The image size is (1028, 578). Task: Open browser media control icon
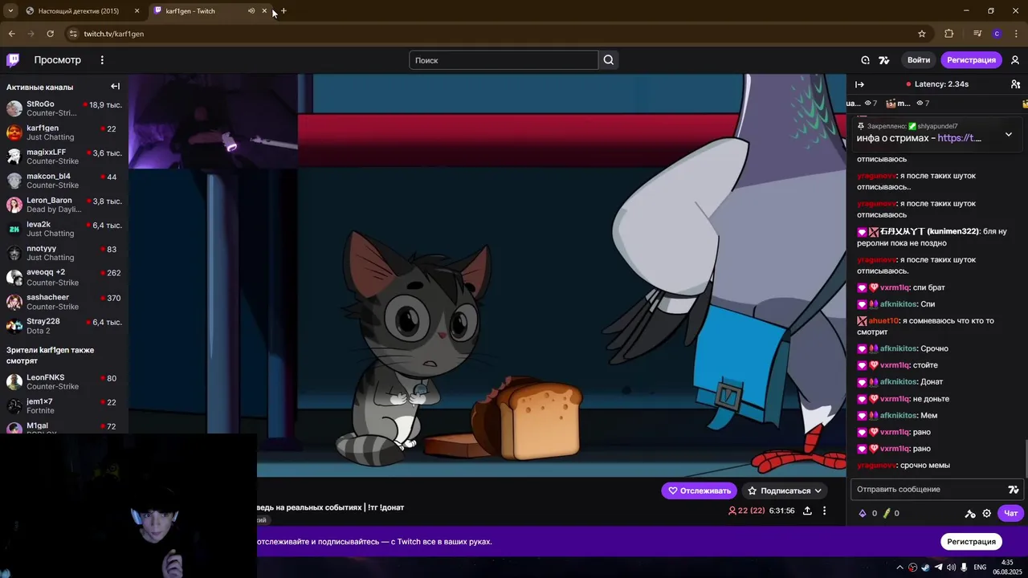click(977, 34)
